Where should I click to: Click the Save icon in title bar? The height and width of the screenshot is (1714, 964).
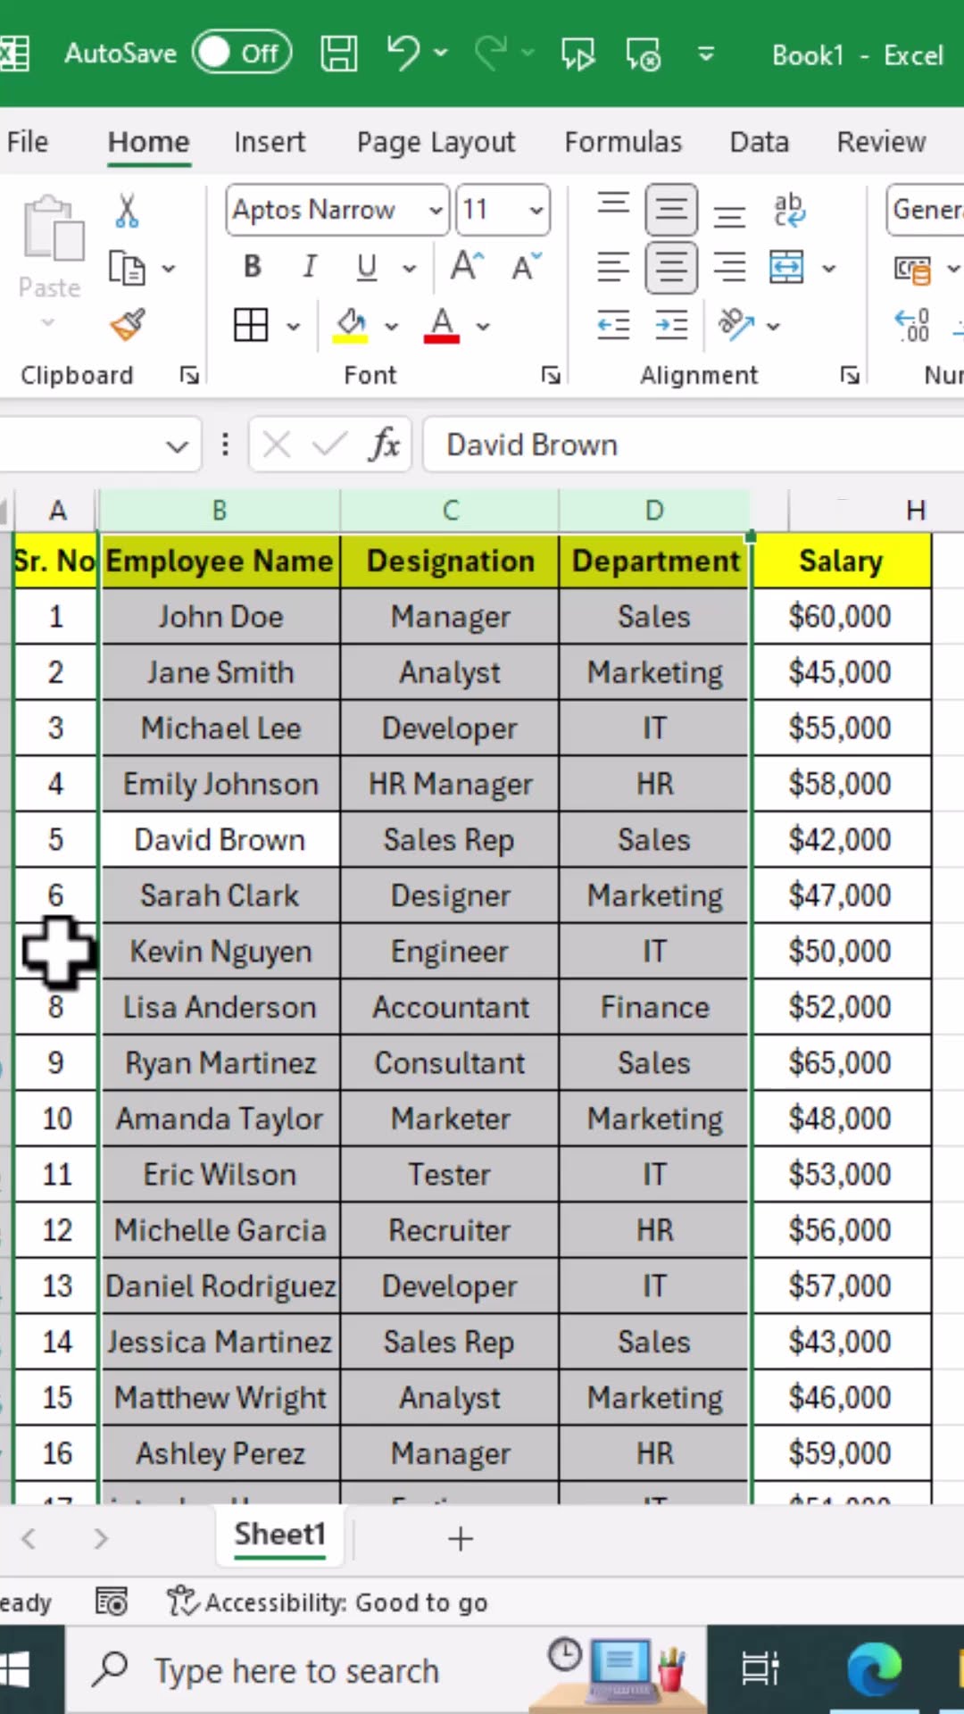[x=339, y=54]
